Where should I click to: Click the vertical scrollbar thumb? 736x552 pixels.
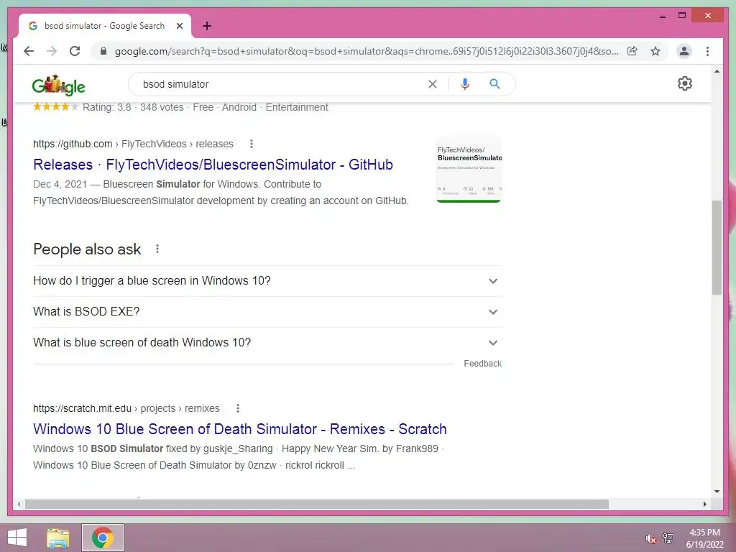pyautogui.click(x=717, y=247)
